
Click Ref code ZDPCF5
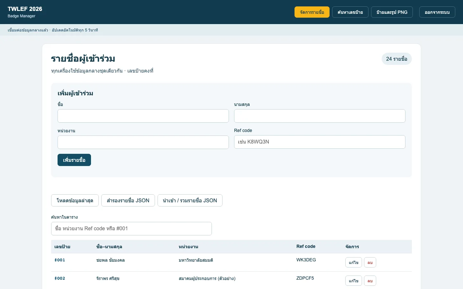[305, 278]
